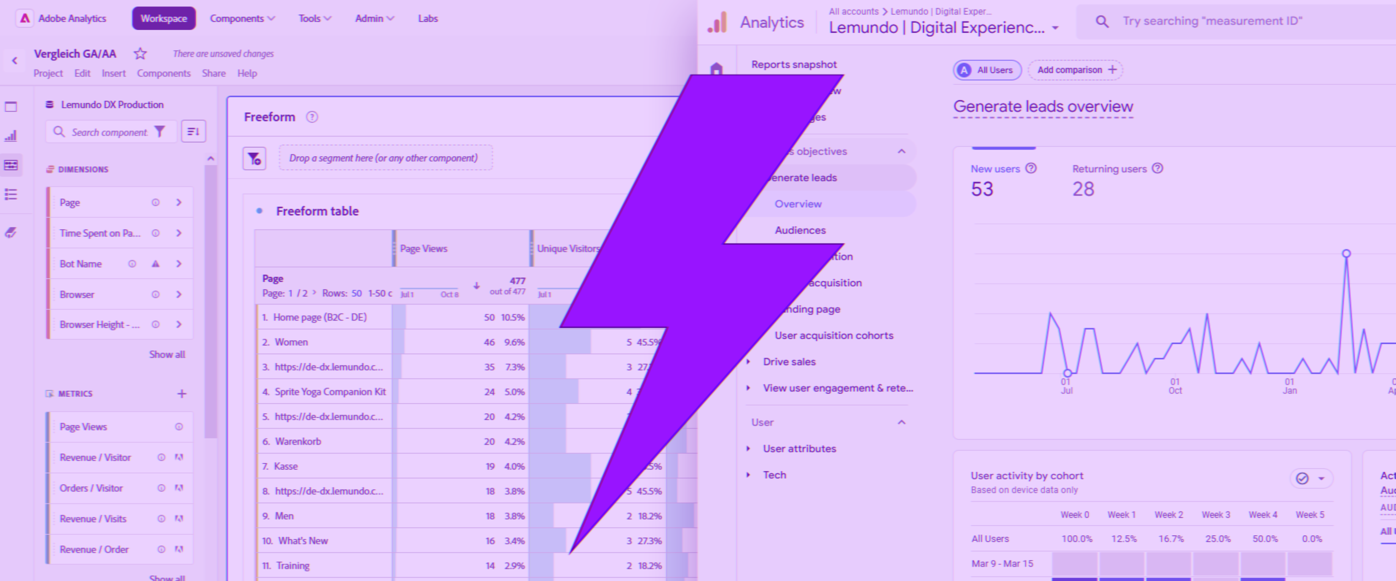Screen dimensions: 1396x581
Task: Go back with the left chevron arrow
Action: pyautogui.click(x=15, y=61)
